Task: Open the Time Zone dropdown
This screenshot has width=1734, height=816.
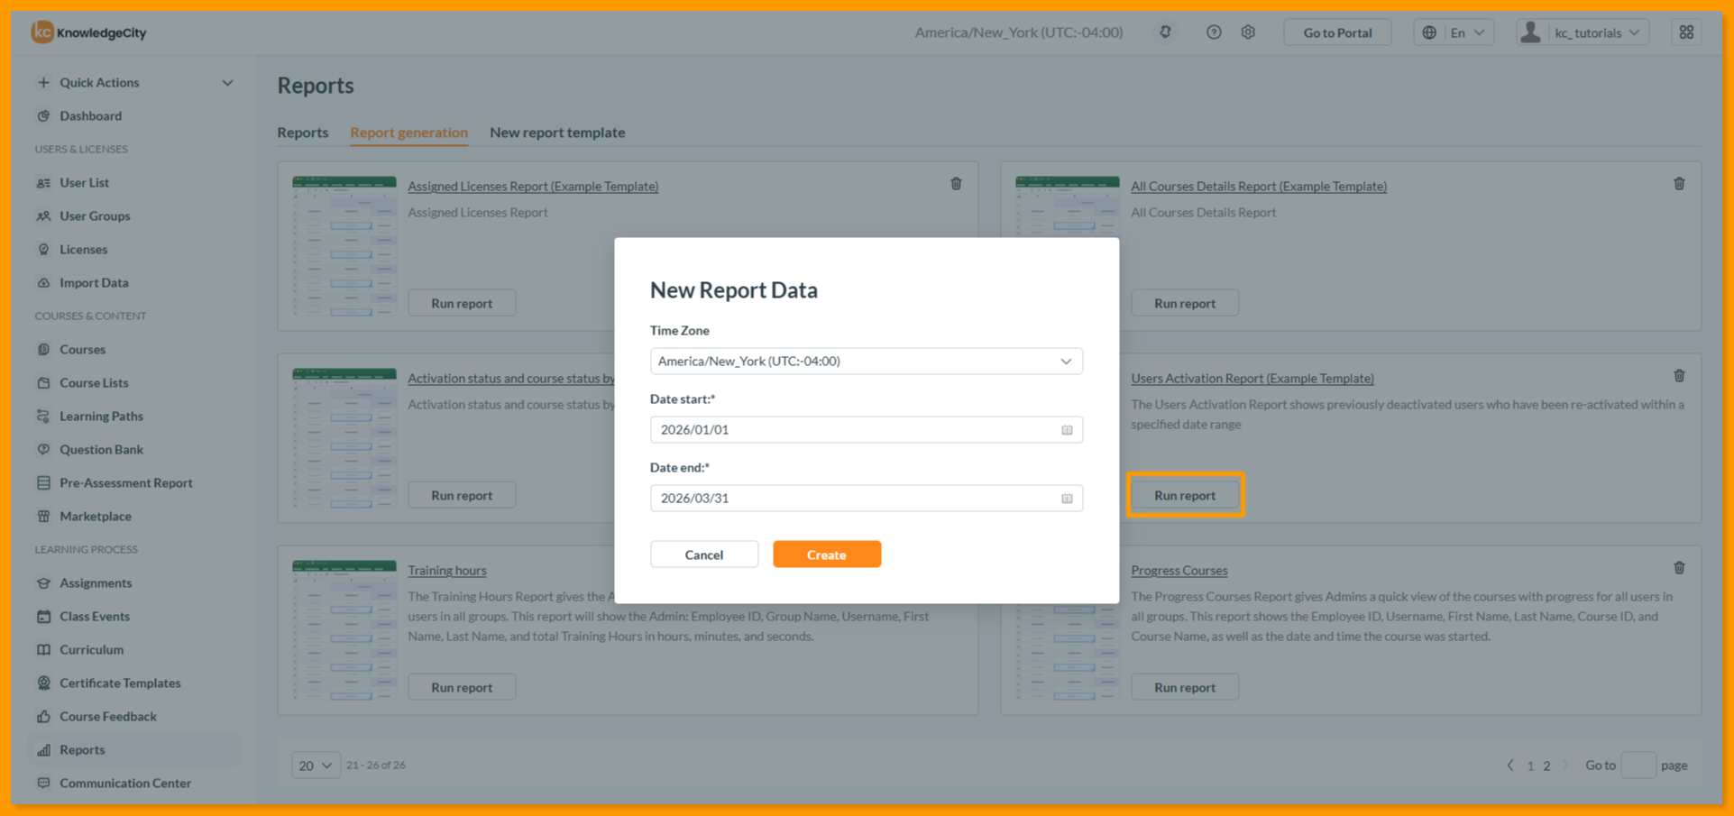Action: tap(866, 362)
